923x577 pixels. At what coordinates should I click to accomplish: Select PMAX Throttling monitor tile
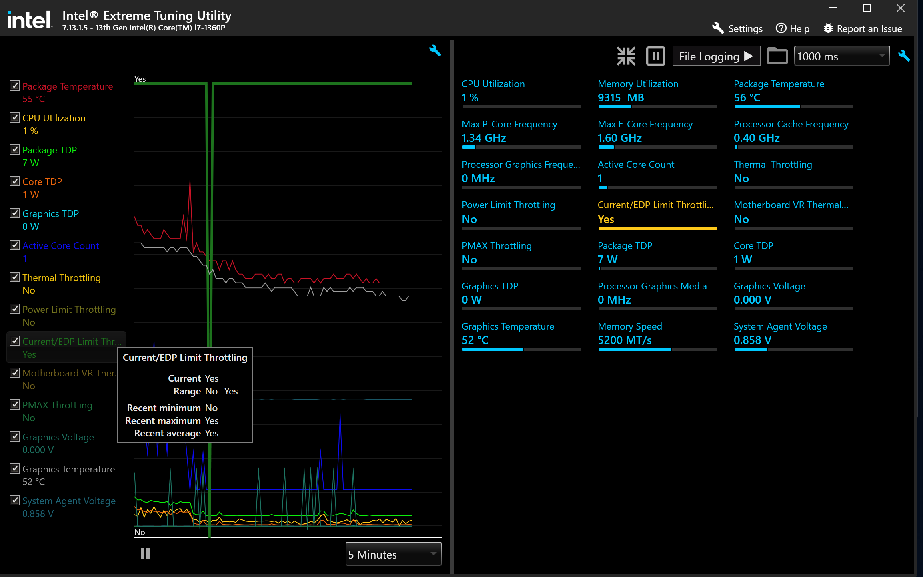tap(521, 255)
